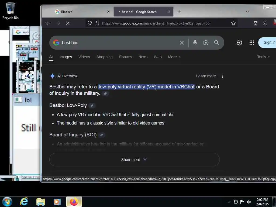Switch to the News tab
The width and height of the screenshot is (276, 207).
143,57
